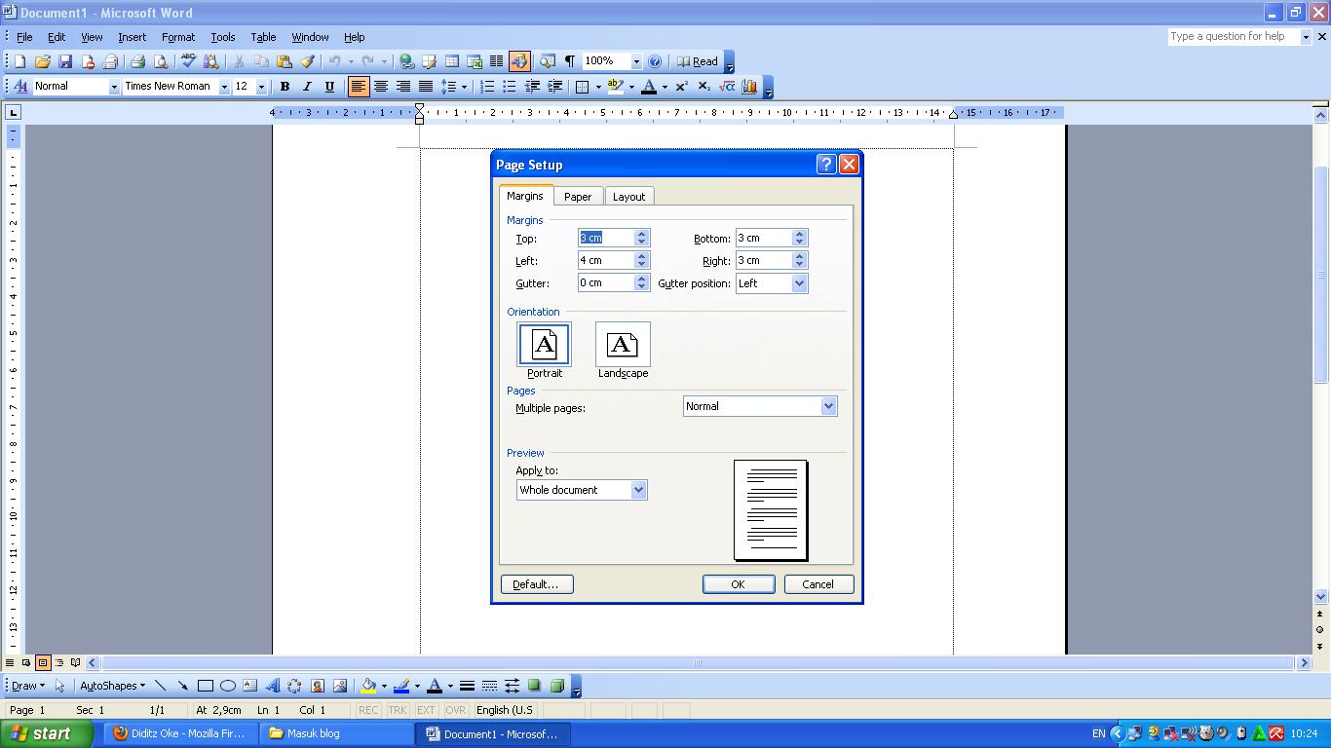Click the Type a question for help box
1331x748 pixels.
click(x=1234, y=36)
